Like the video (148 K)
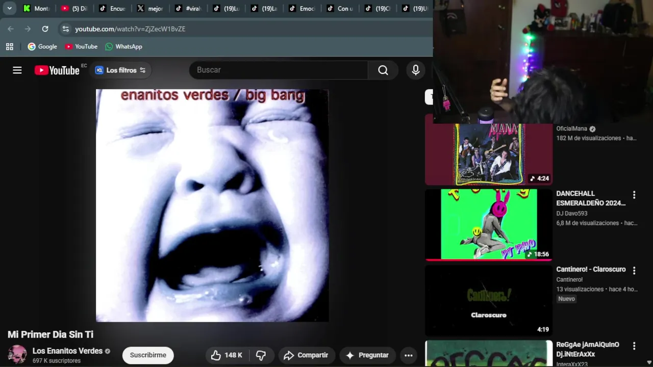653x367 pixels. 227,355
